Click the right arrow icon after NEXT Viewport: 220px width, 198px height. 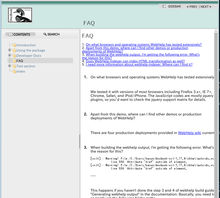pyautogui.click(x=211, y=7)
